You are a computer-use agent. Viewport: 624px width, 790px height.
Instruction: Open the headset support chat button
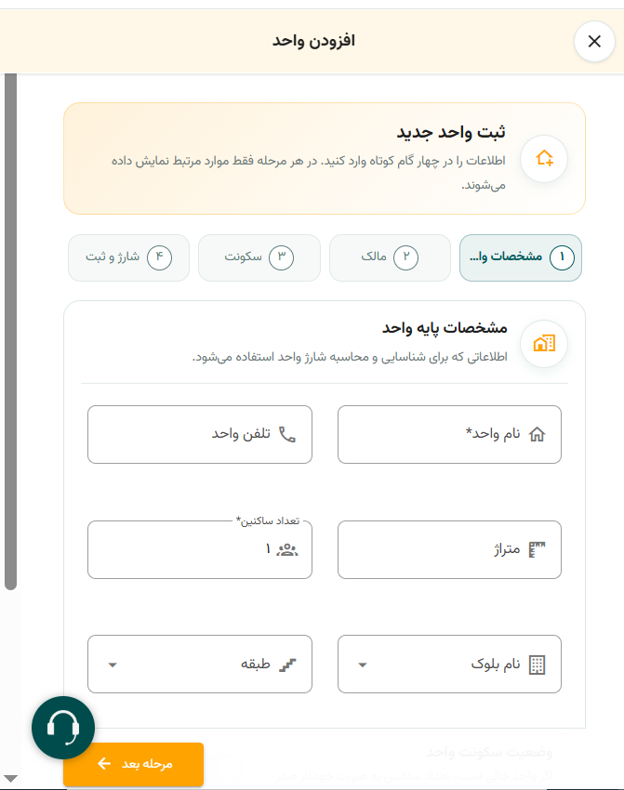pos(63,728)
